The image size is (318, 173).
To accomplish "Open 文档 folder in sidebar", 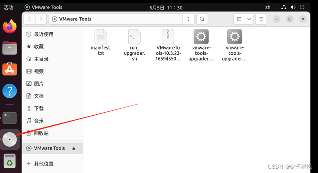I will pyautogui.click(x=52, y=96).
